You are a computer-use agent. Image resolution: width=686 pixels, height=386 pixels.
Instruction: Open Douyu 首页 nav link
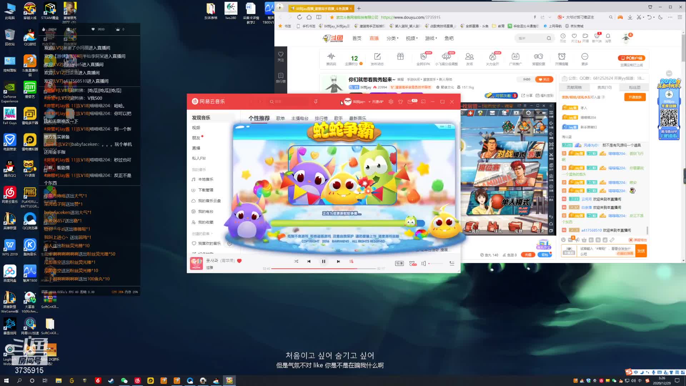(357, 38)
